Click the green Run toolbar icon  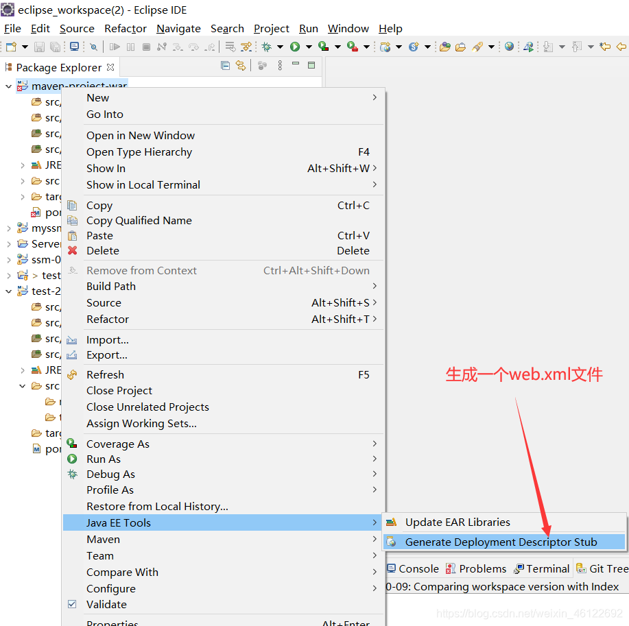click(295, 47)
